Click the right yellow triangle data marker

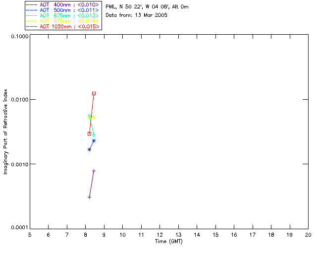click(94, 117)
